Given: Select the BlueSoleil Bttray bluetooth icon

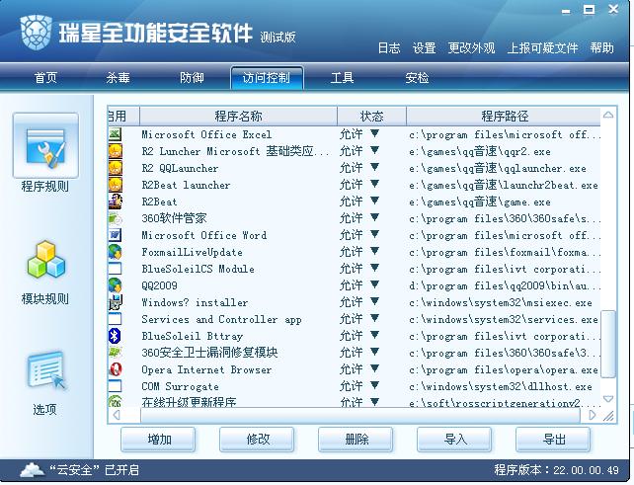Looking at the screenshot, I should click(115, 336).
